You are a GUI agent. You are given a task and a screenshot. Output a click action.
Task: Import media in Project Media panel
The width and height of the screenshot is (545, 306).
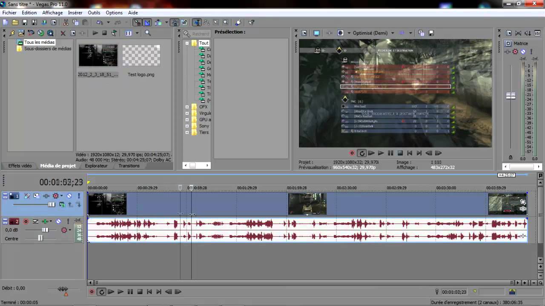tap(21, 33)
